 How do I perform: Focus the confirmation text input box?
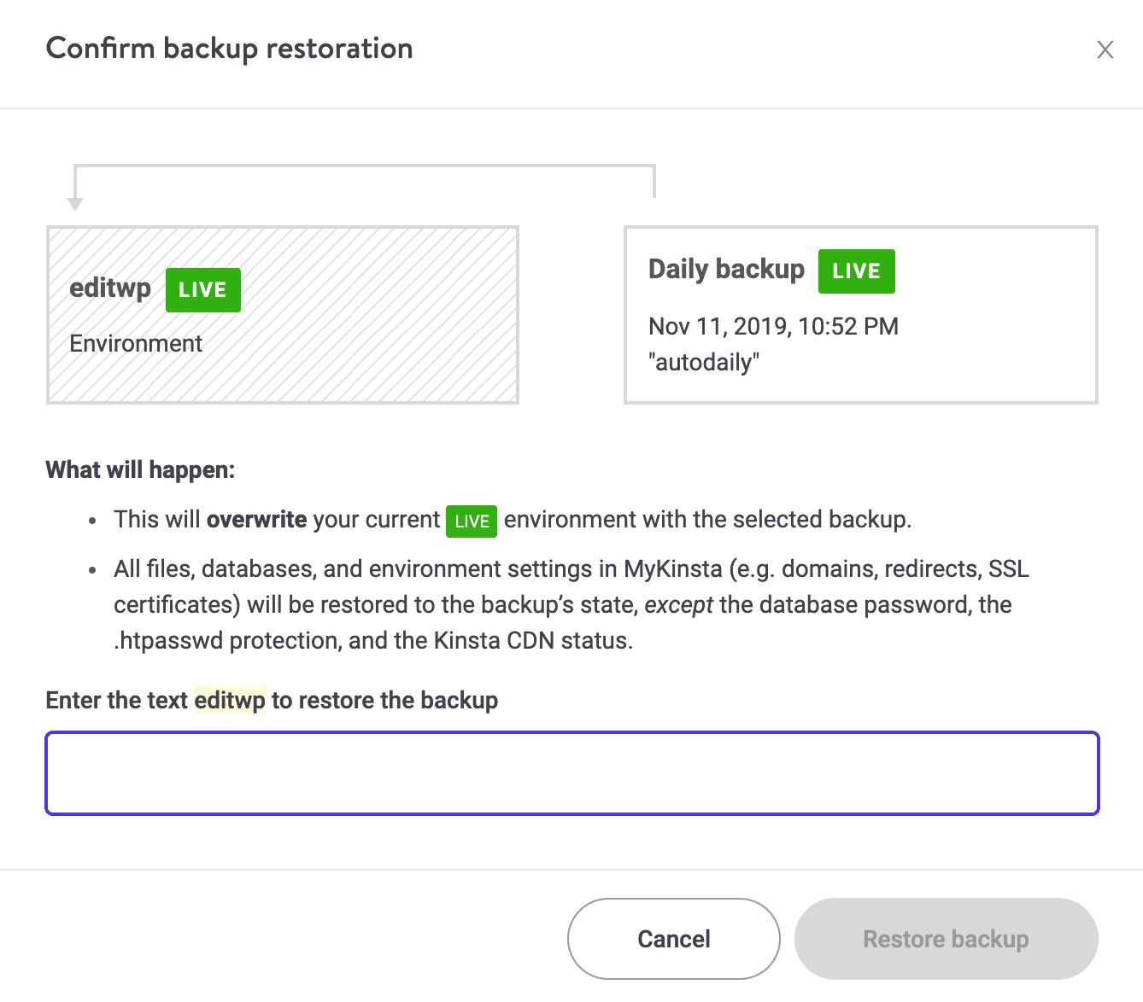pyautogui.click(x=571, y=772)
